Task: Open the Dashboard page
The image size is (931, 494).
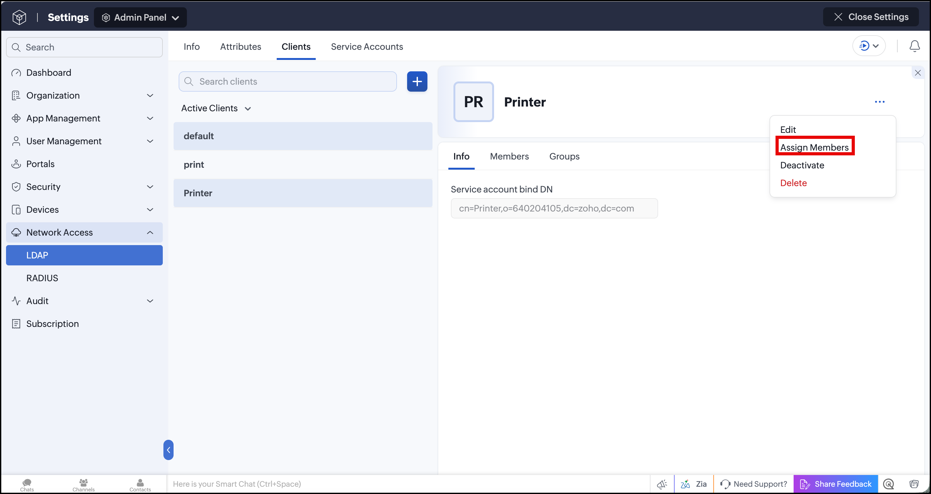Action: [85, 73]
